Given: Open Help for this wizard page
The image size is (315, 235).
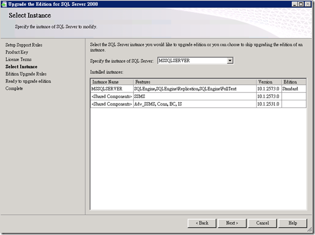Looking at the screenshot, I should 293,223.
